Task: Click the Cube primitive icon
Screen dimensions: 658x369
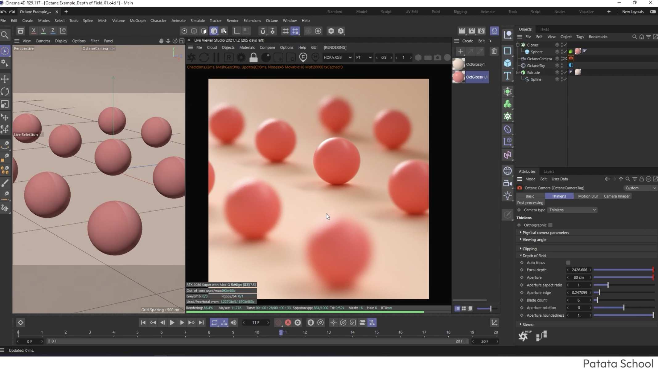Action: [x=508, y=63]
